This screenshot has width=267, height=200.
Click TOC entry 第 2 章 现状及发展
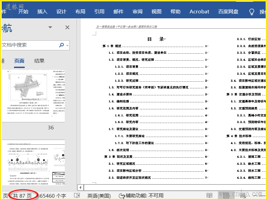[156, 157]
